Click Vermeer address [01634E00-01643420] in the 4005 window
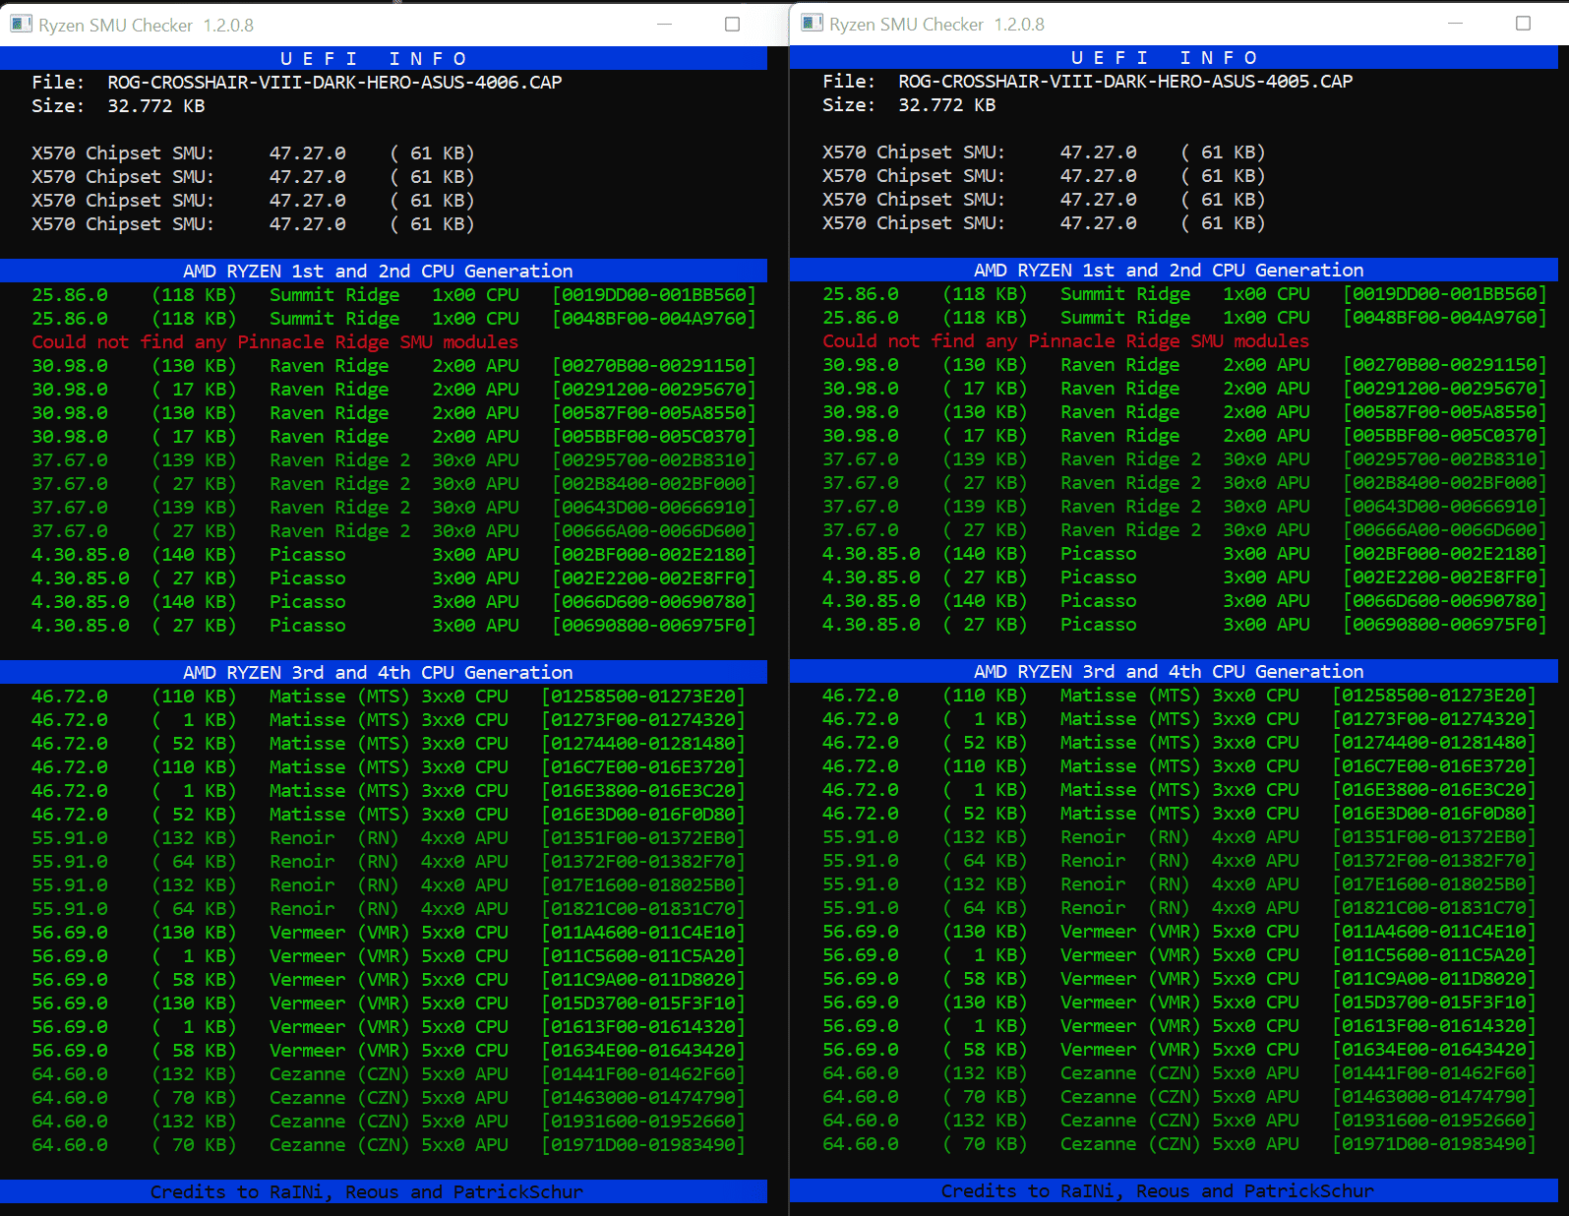This screenshot has width=1569, height=1216. pos(1434,1050)
